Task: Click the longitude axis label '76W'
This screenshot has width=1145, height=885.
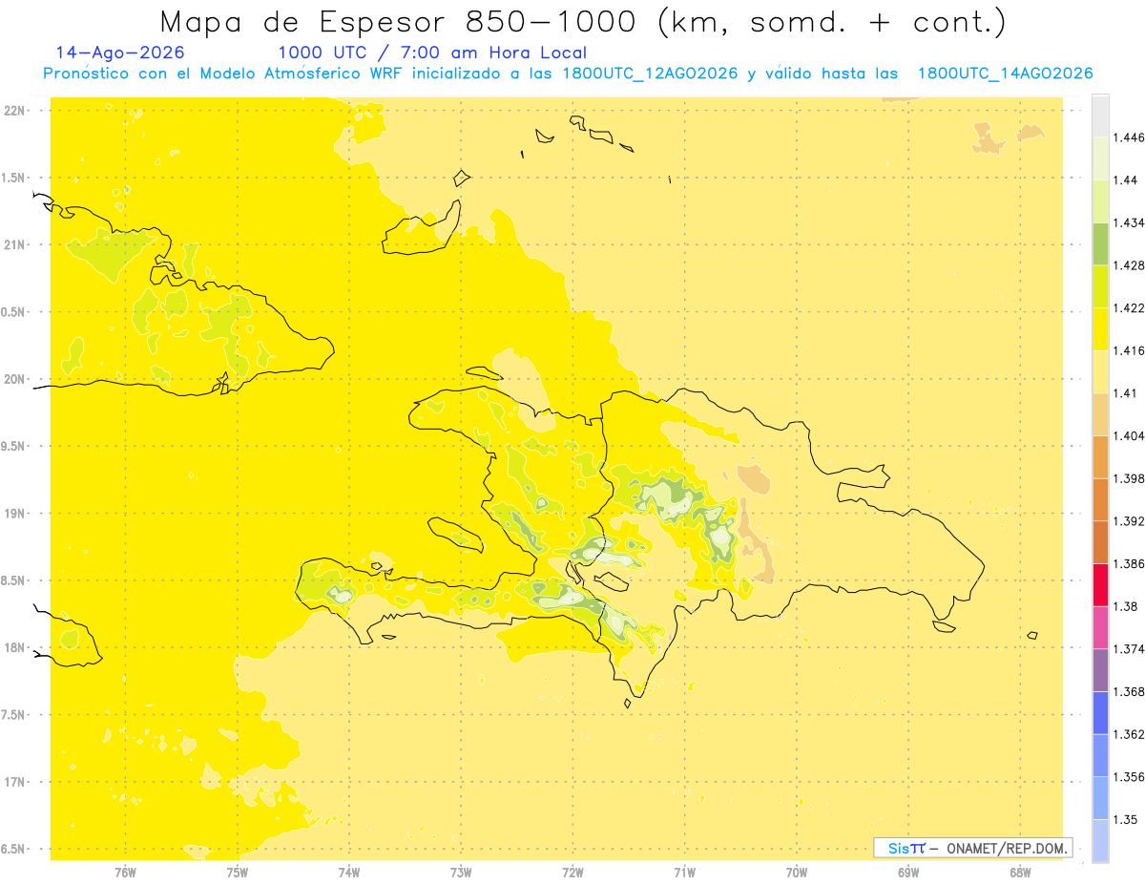Action: click(125, 873)
